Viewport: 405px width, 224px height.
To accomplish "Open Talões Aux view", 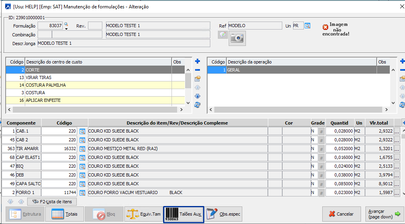I will (x=184, y=214).
